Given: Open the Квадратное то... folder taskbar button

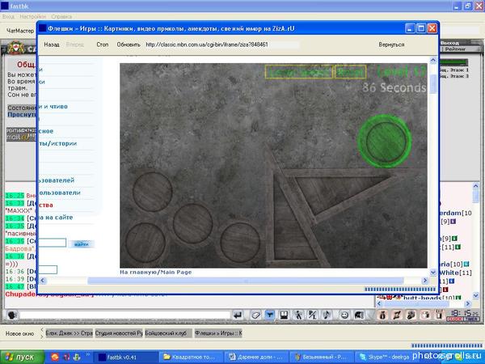Looking at the screenshot, I should pos(191,358).
